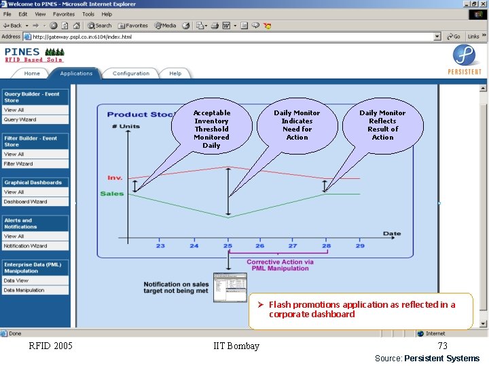Click the Mail icon
The width and height of the screenshot is (489, 366).
(x=200, y=26)
